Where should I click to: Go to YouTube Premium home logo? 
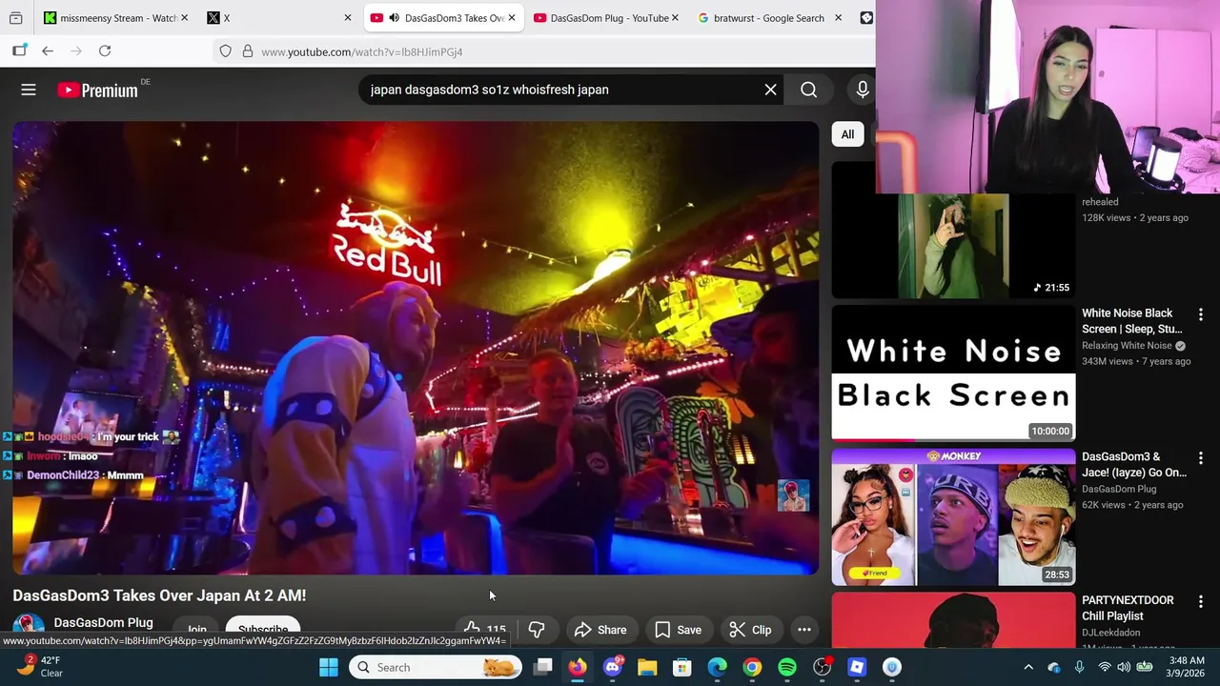click(97, 90)
